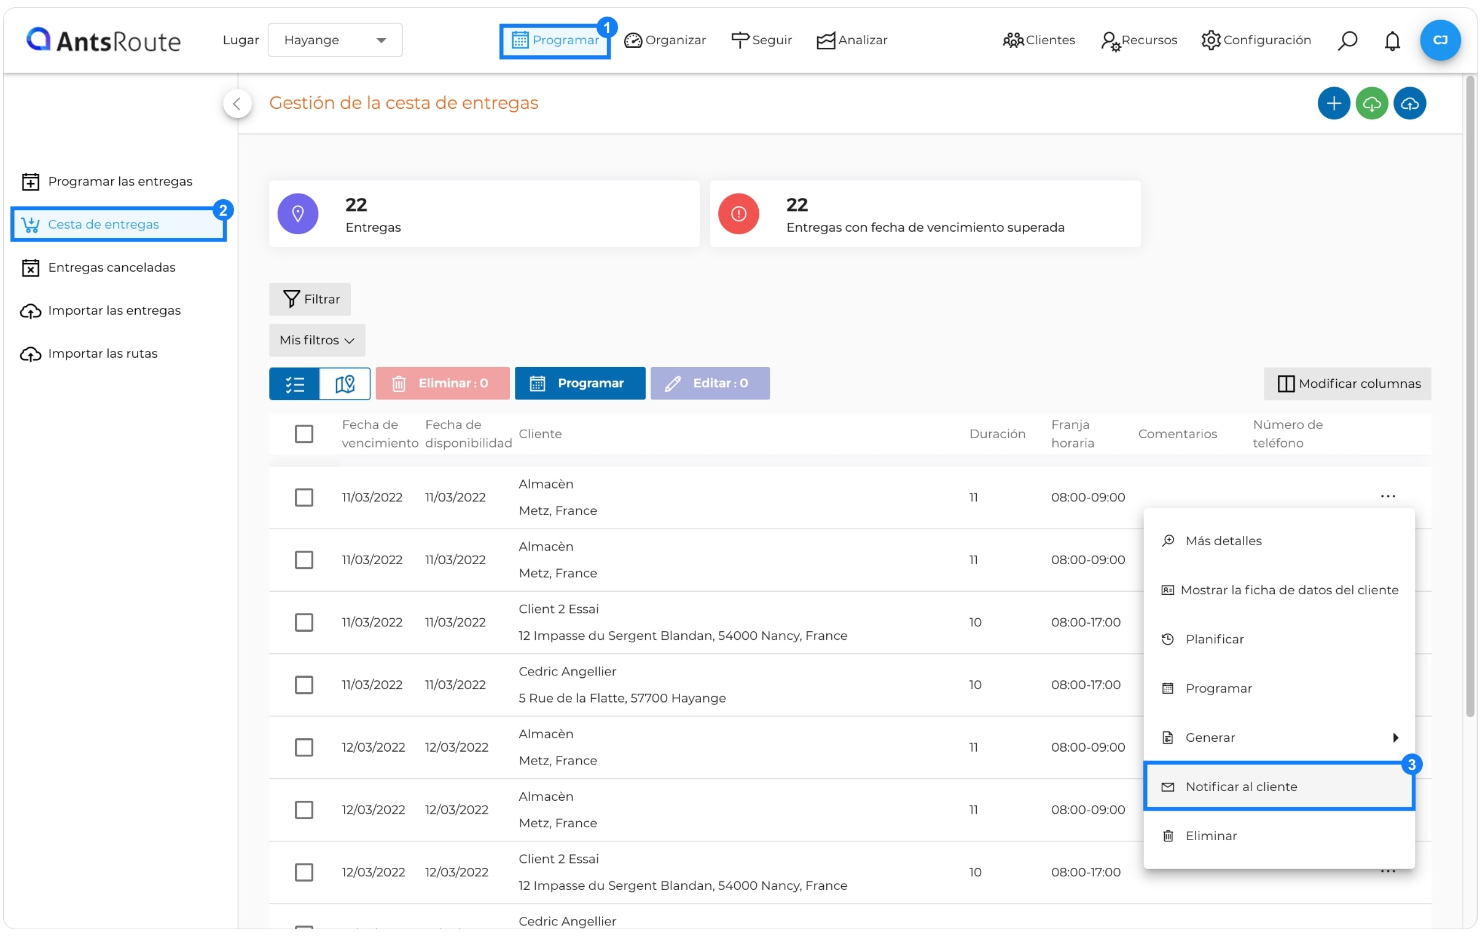Image resolution: width=1480 pixels, height=936 pixels.
Task: Open the search magnifier icon
Action: click(x=1347, y=41)
